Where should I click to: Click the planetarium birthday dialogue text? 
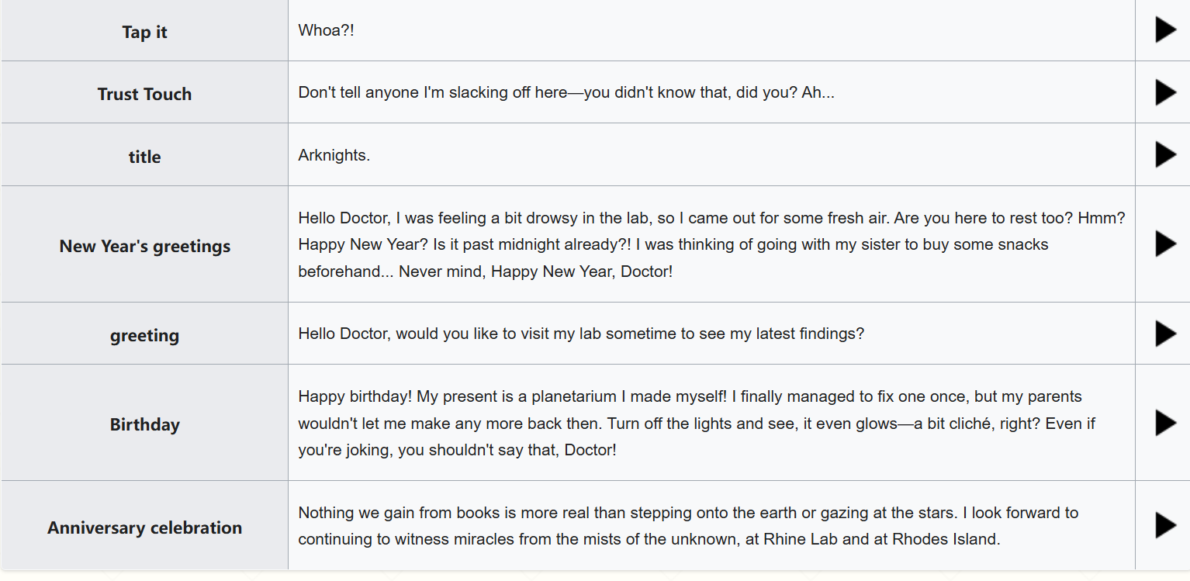pos(697,424)
